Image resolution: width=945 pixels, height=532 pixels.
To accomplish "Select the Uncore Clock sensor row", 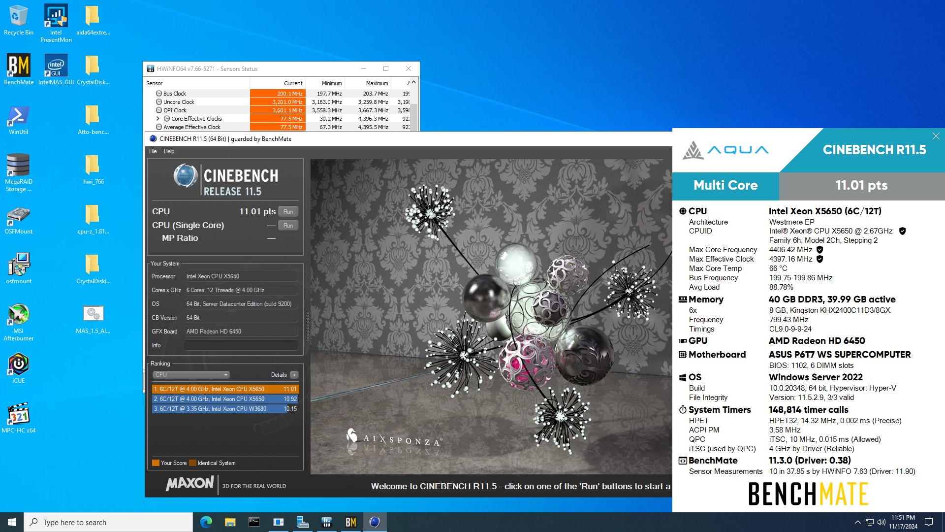I will [277, 102].
